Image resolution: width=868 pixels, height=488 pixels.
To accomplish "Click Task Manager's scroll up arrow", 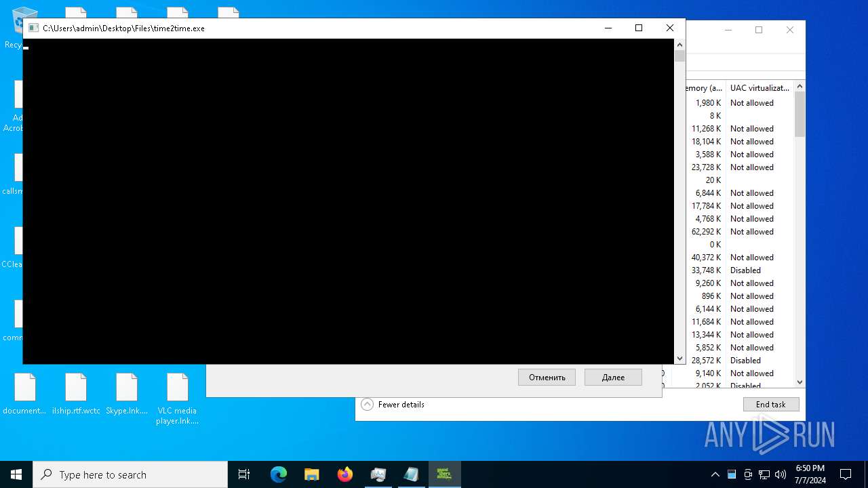I will (800, 86).
